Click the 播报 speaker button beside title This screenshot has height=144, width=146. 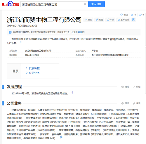88,20
